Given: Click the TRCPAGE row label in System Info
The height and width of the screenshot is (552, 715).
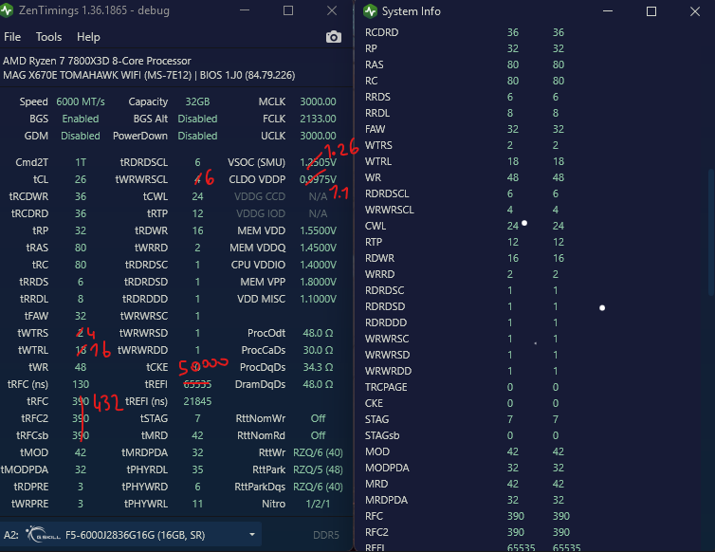Looking at the screenshot, I should [386, 387].
